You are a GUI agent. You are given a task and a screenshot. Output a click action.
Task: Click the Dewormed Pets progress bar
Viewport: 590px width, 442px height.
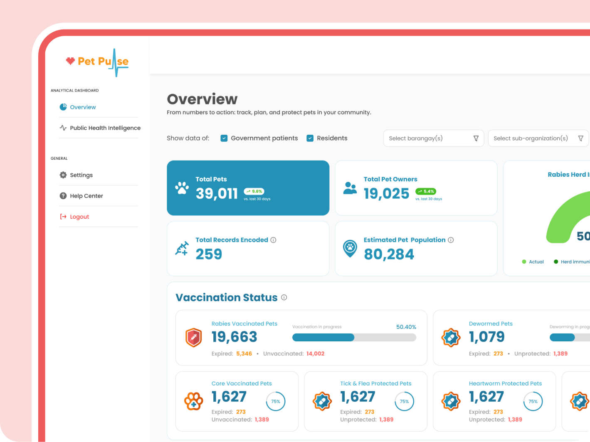coord(570,338)
